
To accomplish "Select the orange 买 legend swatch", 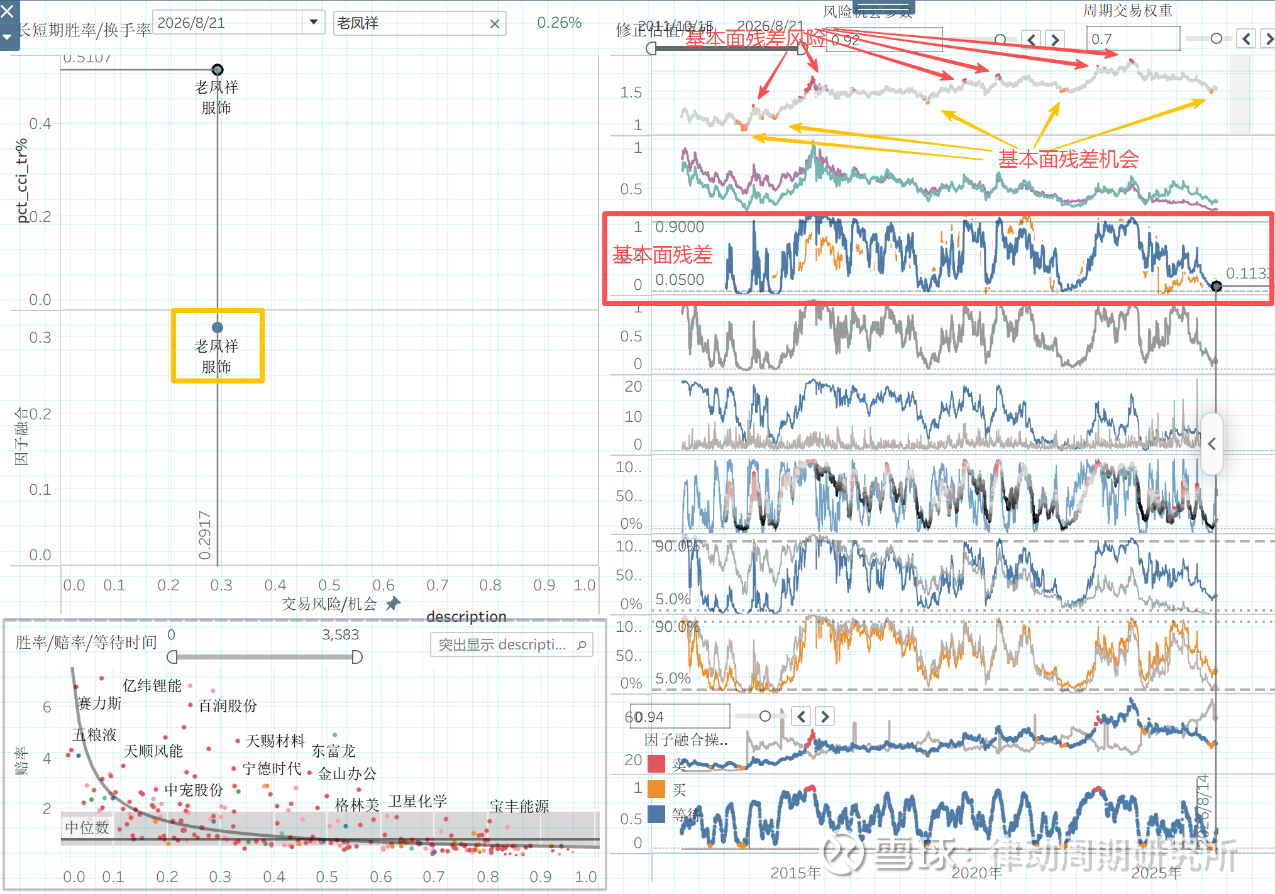I will coord(656,789).
